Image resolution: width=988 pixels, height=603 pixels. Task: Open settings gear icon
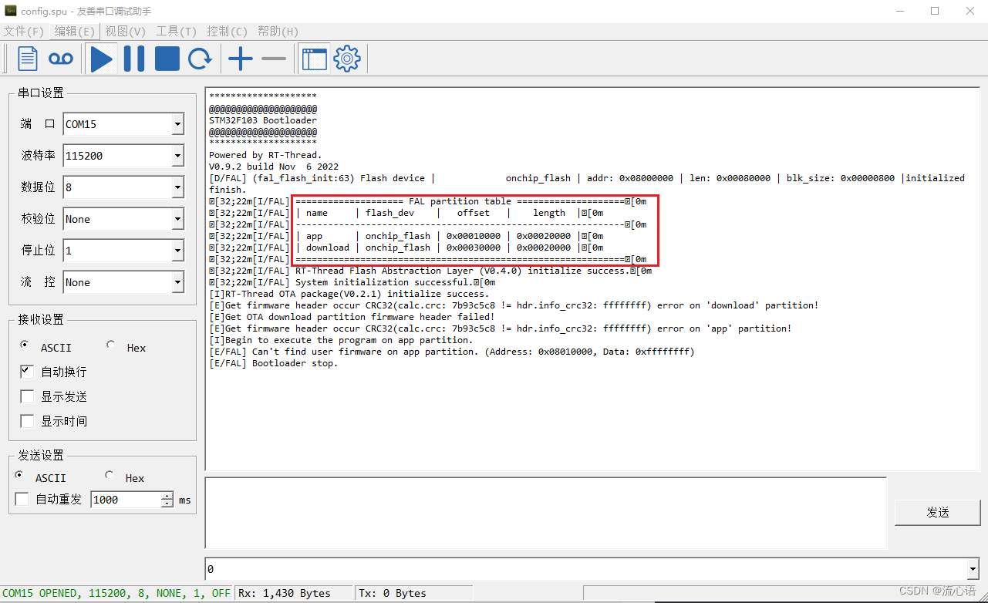[x=347, y=59]
